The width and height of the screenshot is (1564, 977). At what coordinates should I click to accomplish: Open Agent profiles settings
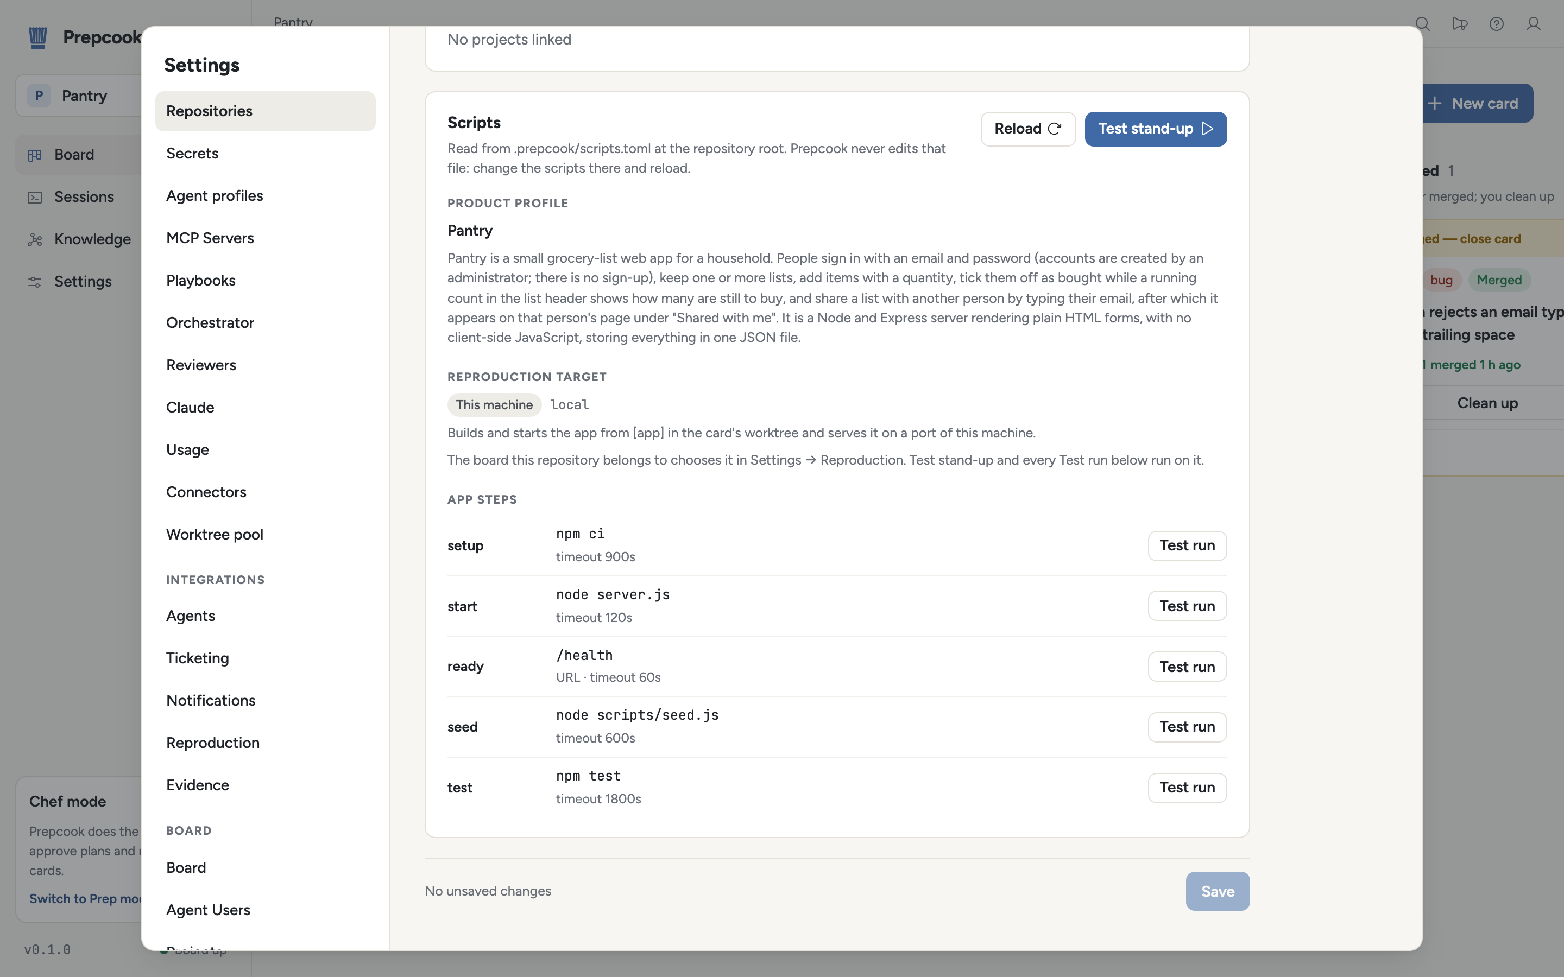point(265,196)
